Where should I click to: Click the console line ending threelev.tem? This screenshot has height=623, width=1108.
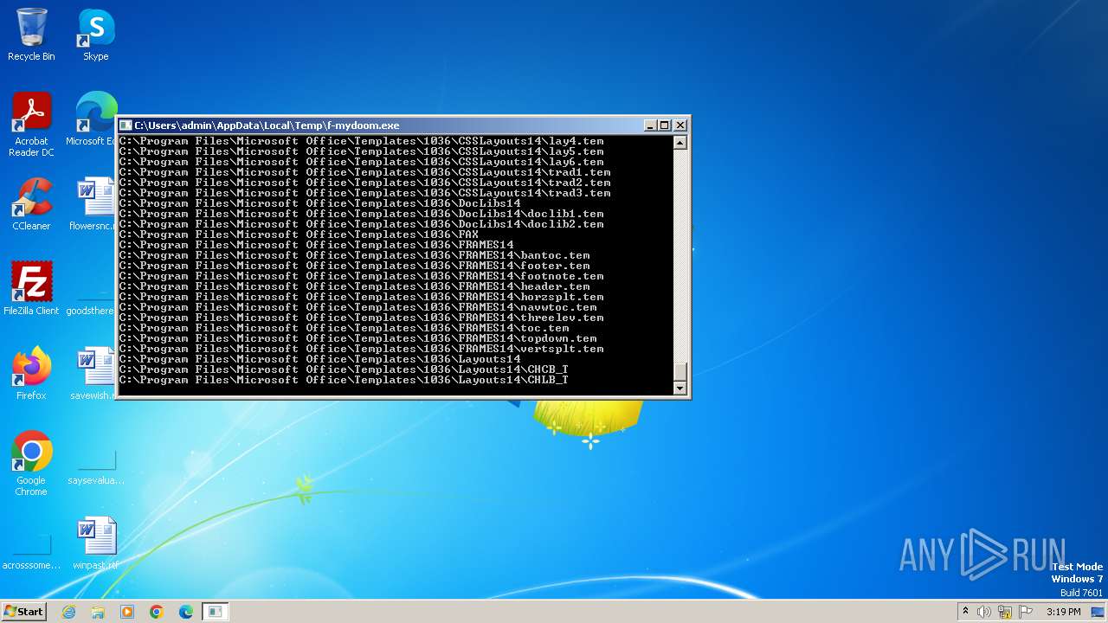click(x=361, y=318)
